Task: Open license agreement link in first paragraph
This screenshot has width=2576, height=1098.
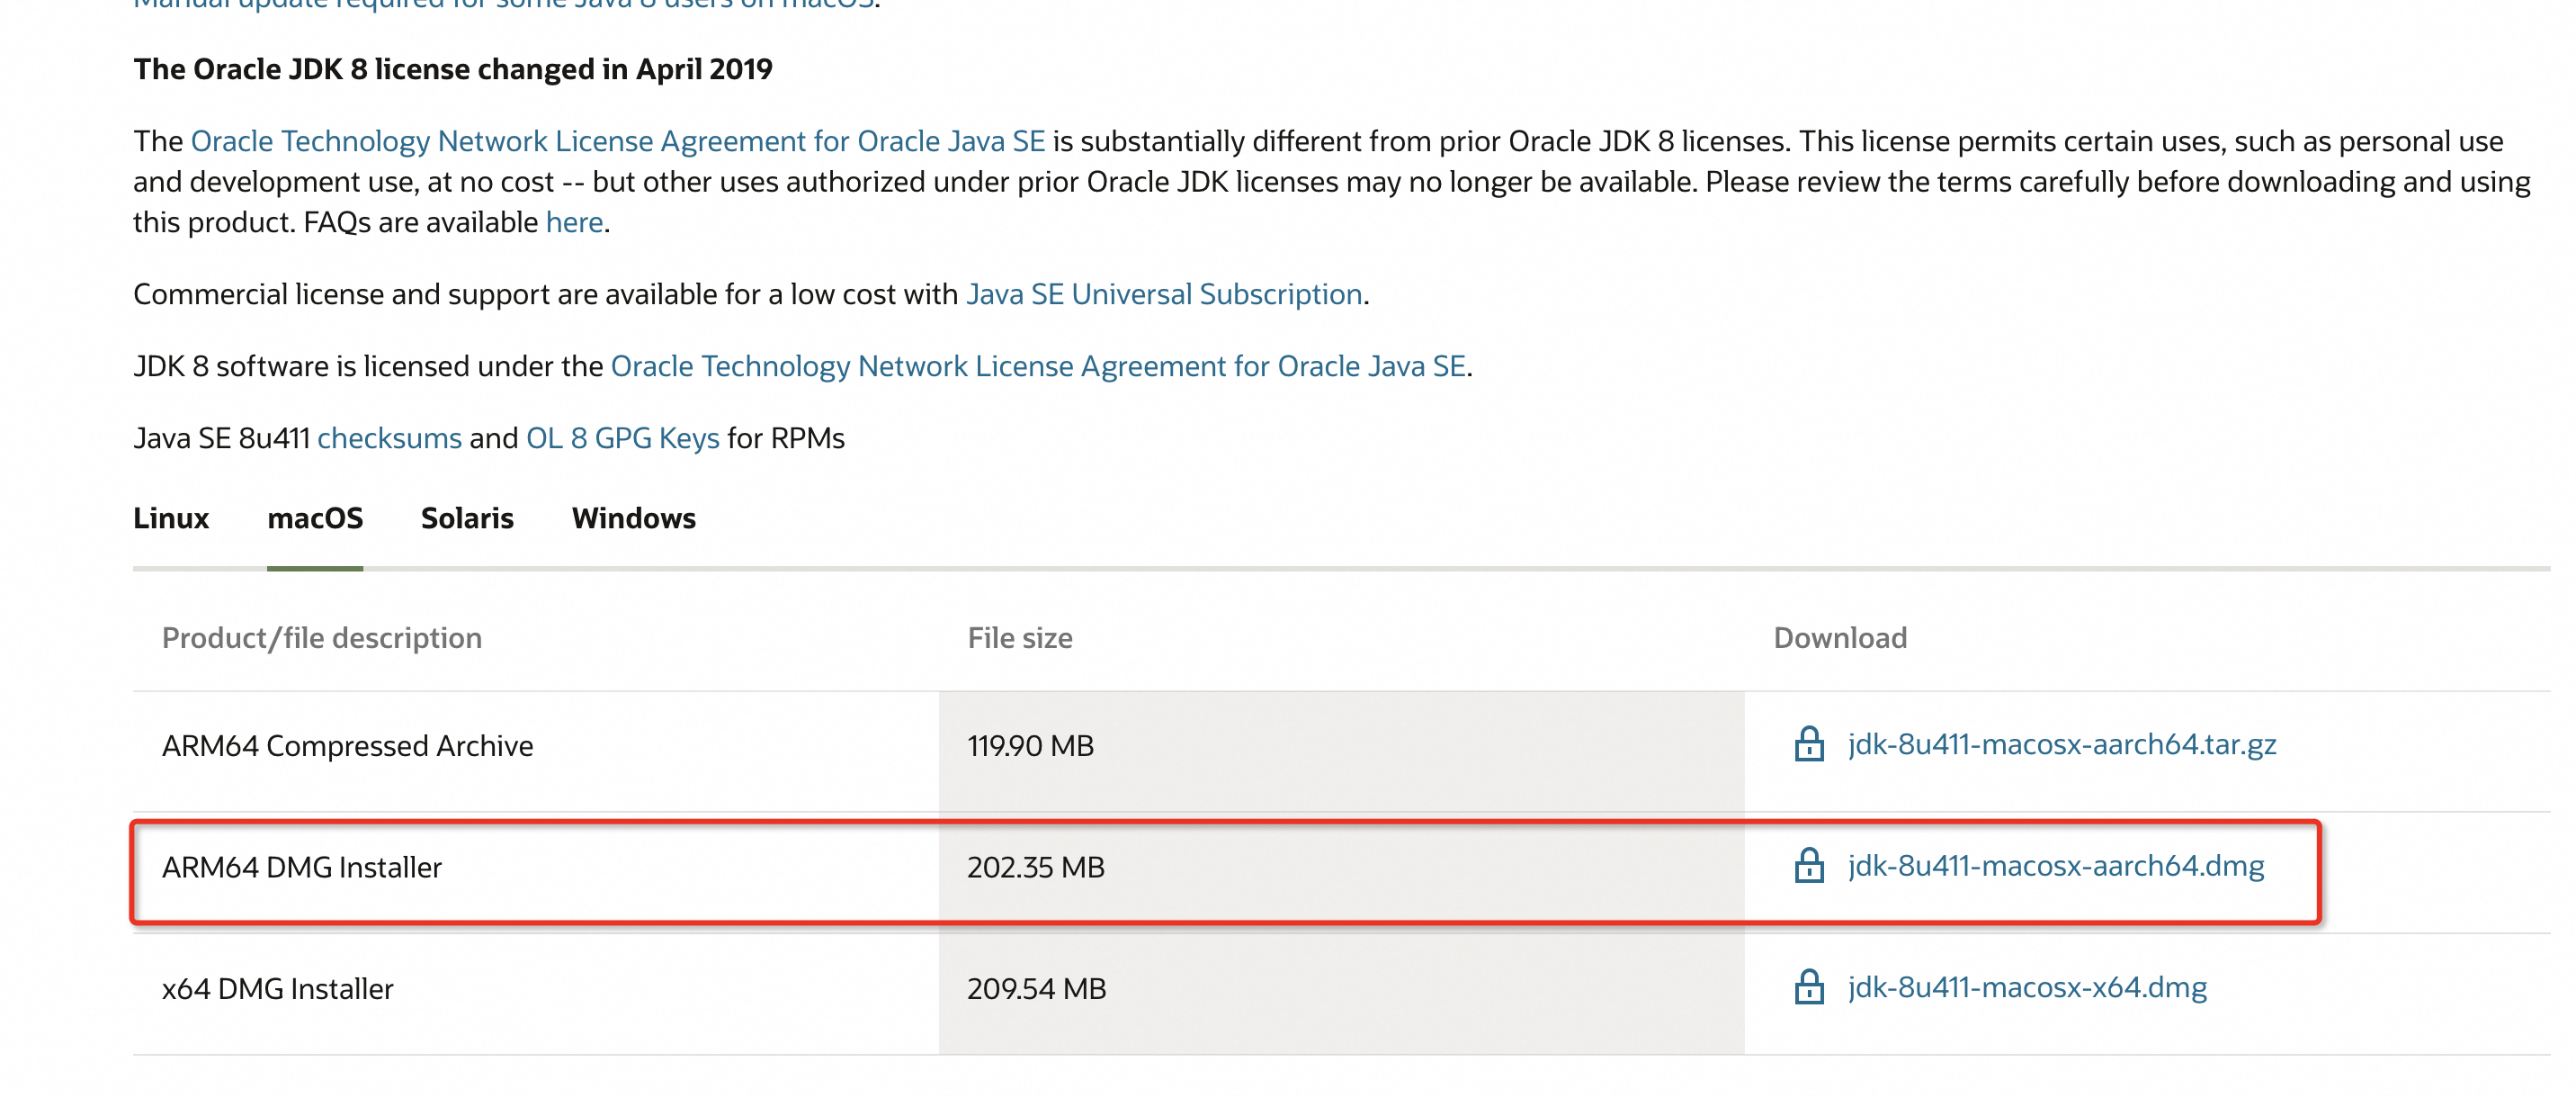Action: tap(618, 141)
